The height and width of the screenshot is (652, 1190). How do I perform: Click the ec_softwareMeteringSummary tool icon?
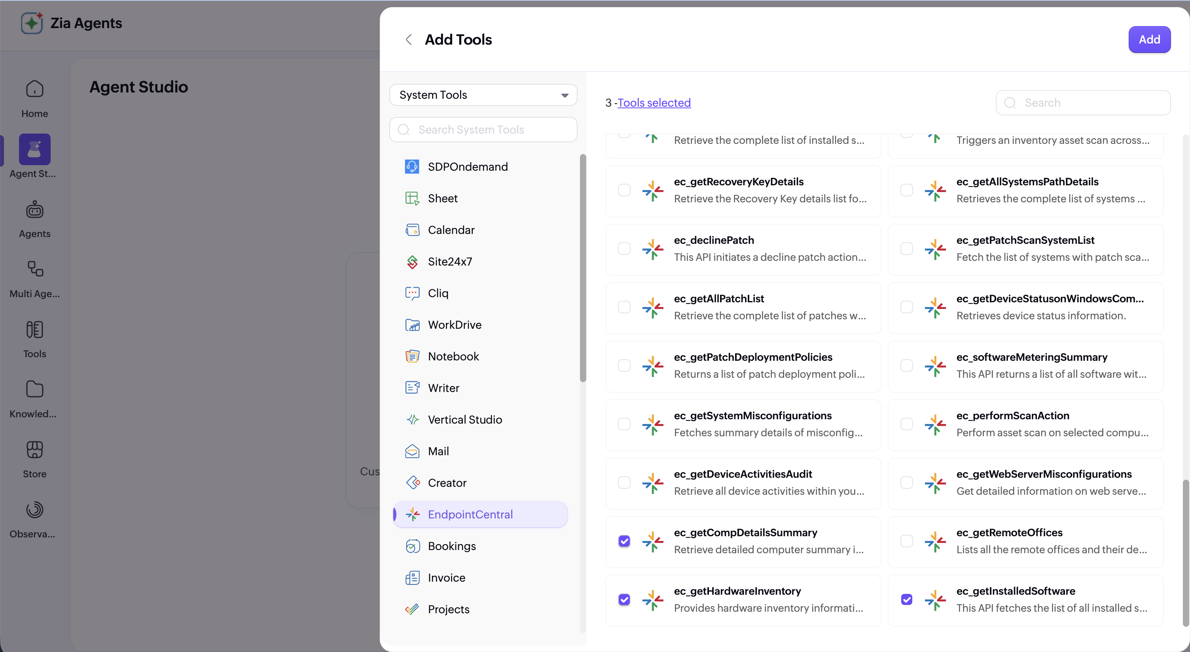(935, 366)
